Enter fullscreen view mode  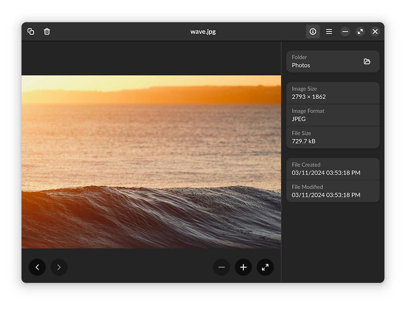pyautogui.click(x=265, y=267)
